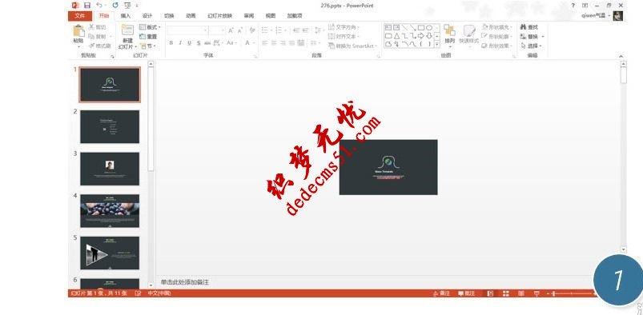
Task: Start slideshow from beginning icon in title bar
Action: pyautogui.click(x=127, y=6)
